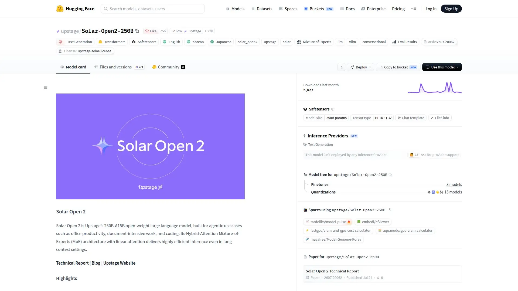518x291 pixels.
Task: Click the Ask for provider support button
Action: coord(434,155)
